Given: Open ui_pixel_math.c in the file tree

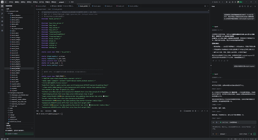Looking at the screenshot, I should (x=16, y=84).
